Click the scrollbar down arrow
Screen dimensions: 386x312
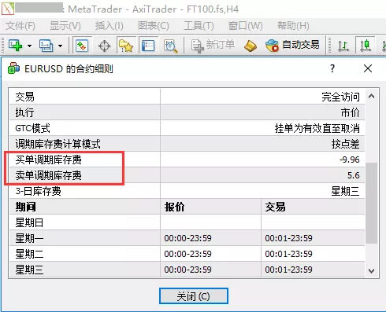(371, 270)
